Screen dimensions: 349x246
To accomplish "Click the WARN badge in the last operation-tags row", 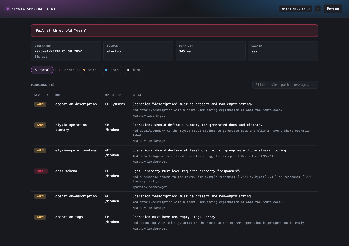I will 40,217.
